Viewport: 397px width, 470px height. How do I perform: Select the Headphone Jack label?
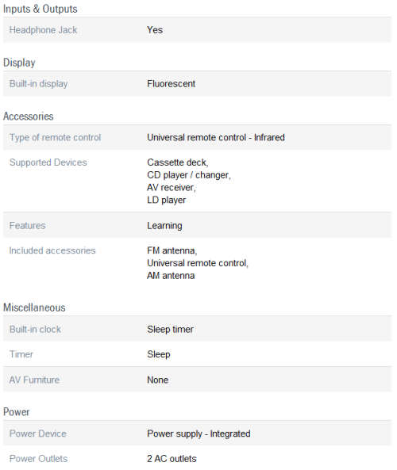pos(43,29)
